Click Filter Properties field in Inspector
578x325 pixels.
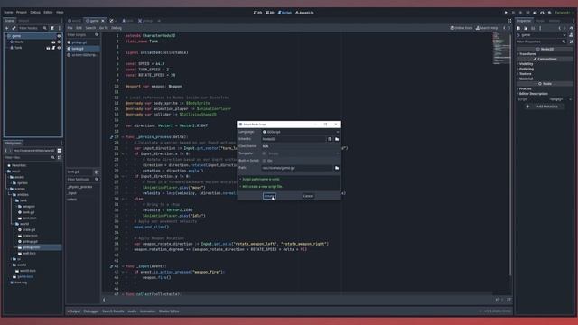tap(541, 42)
